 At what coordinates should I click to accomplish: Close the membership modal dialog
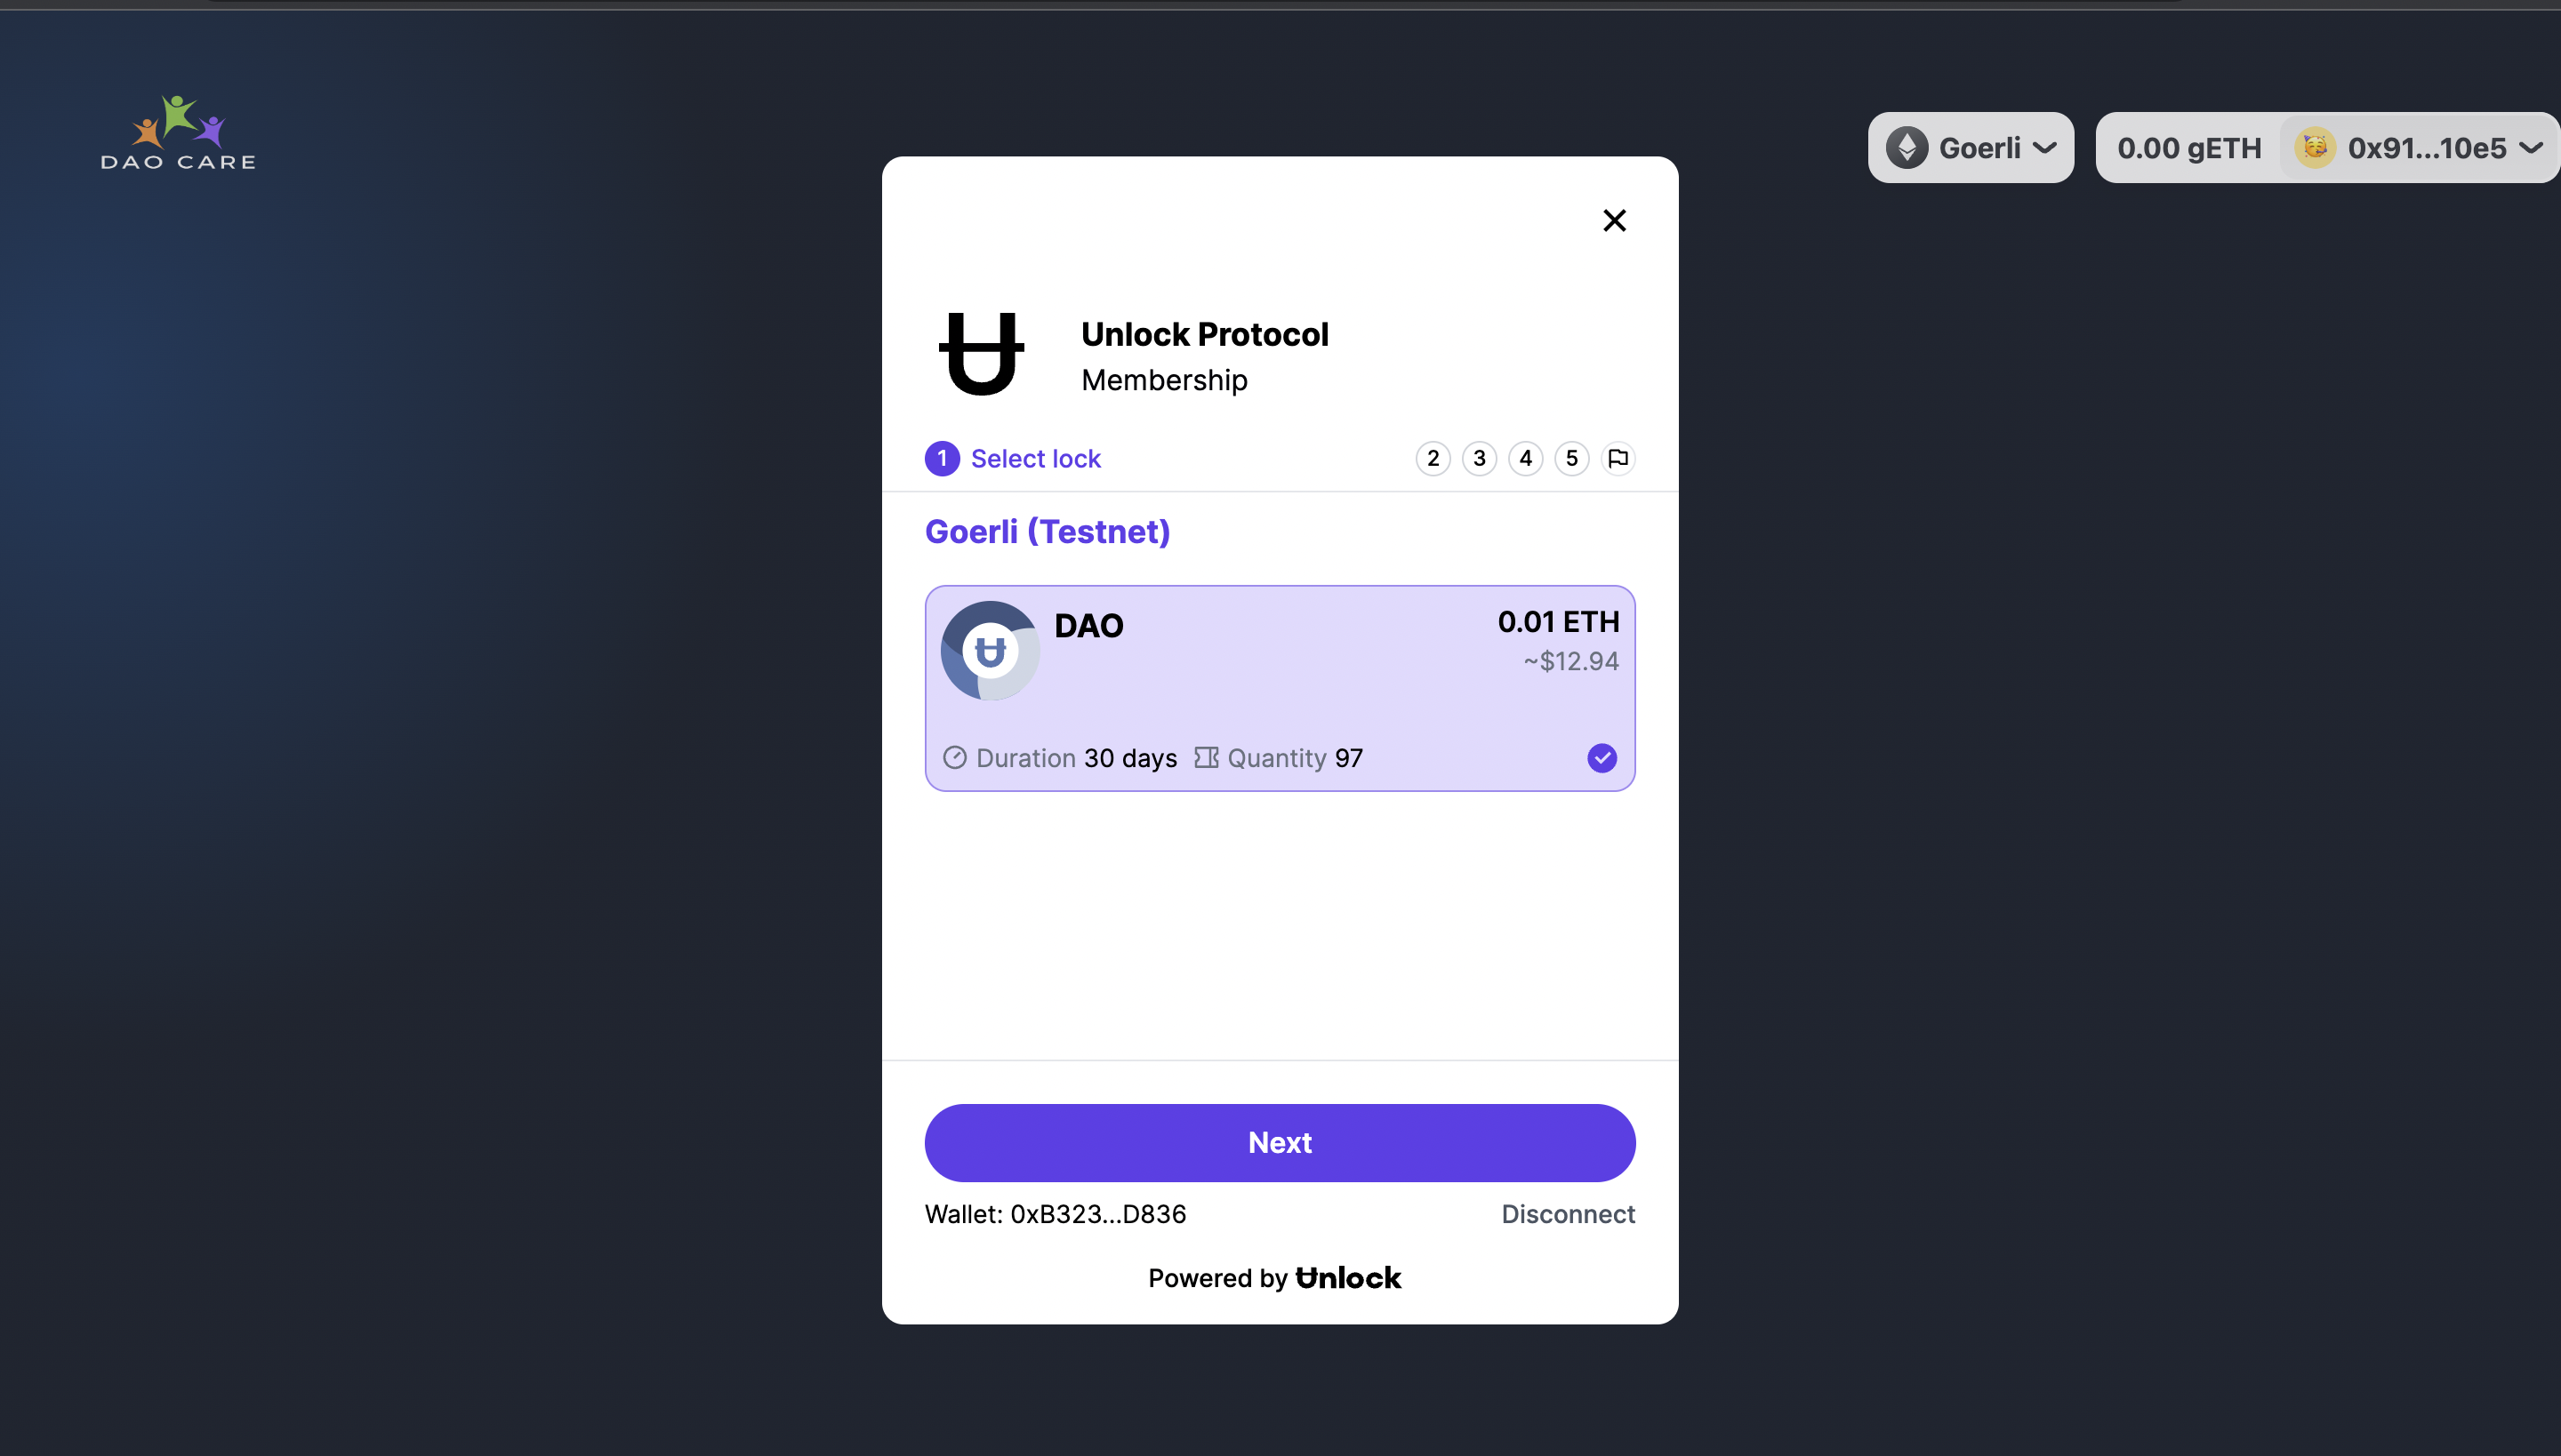tap(1615, 220)
